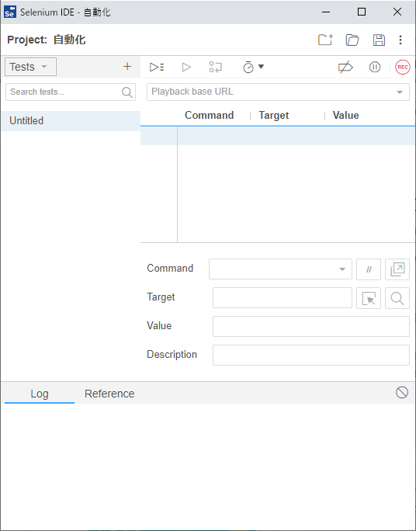Expand the Tests dropdown selector
416x531 pixels.
point(30,67)
